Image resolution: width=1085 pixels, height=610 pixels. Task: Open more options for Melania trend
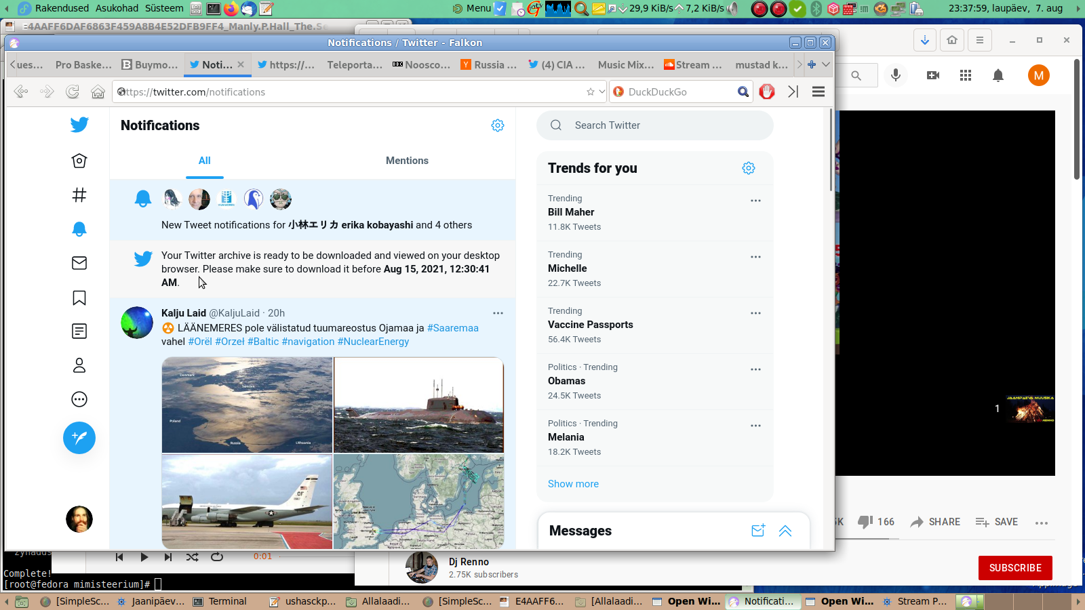coord(755,426)
